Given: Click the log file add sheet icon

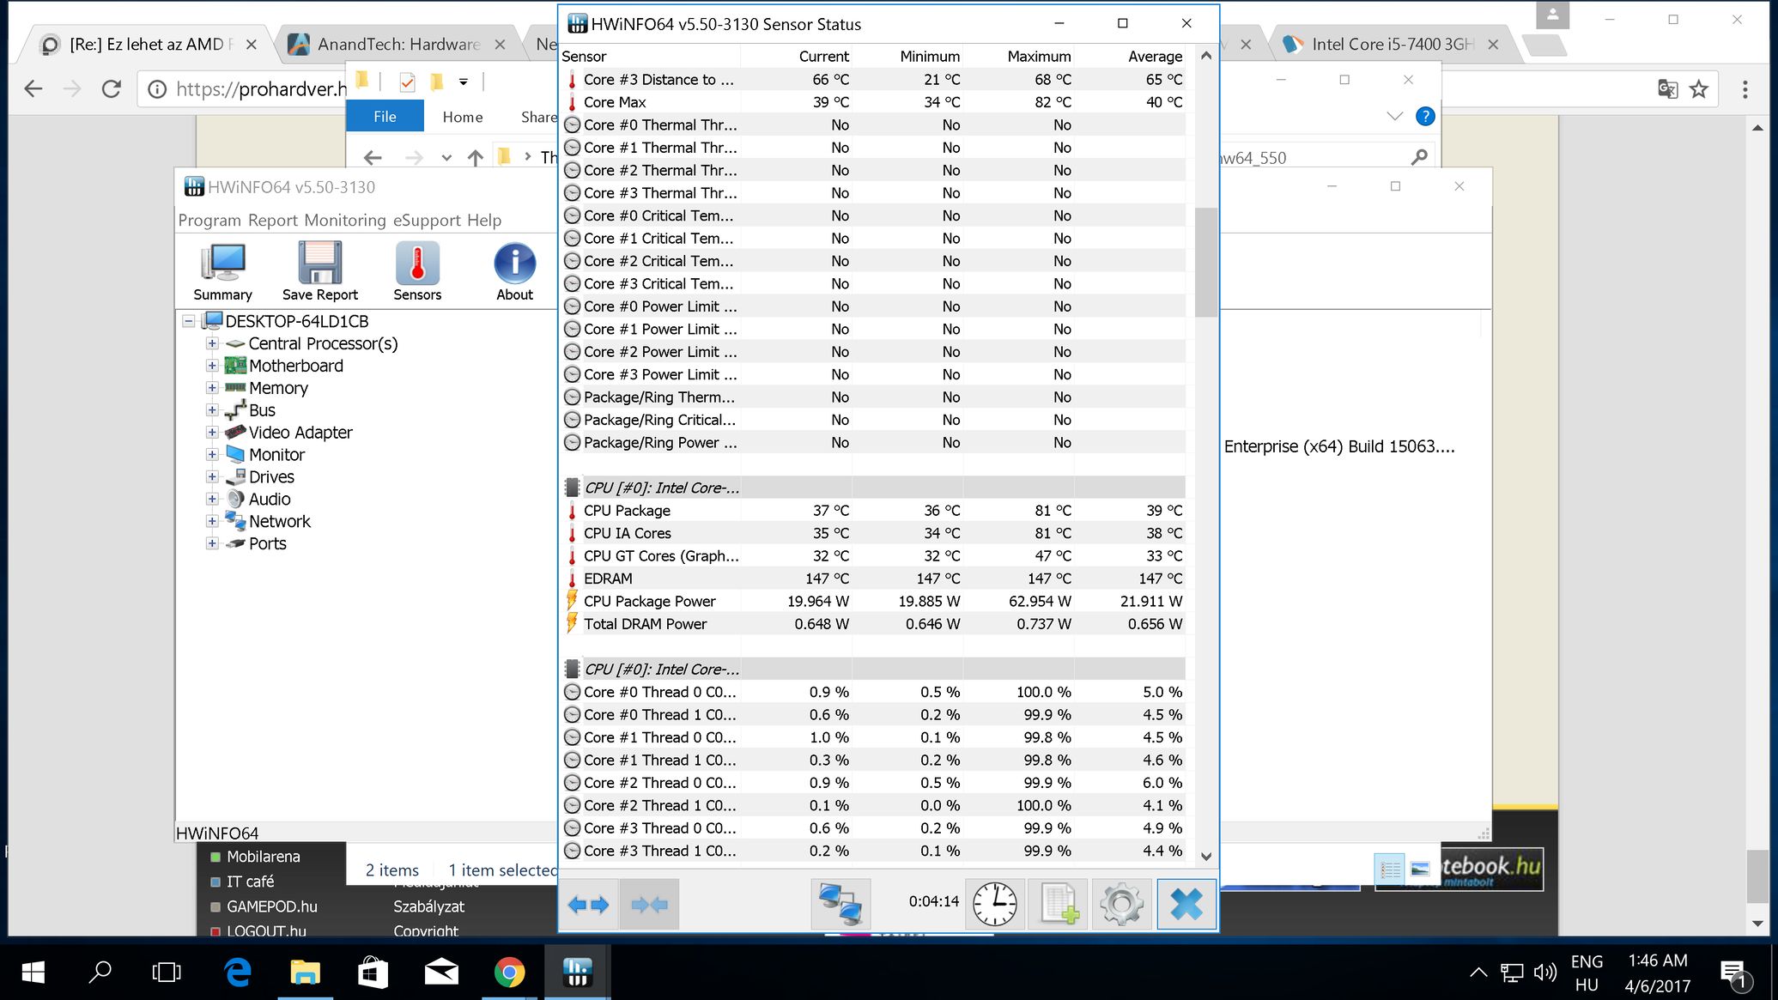Looking at the screenshot, I should (1058, 904).
